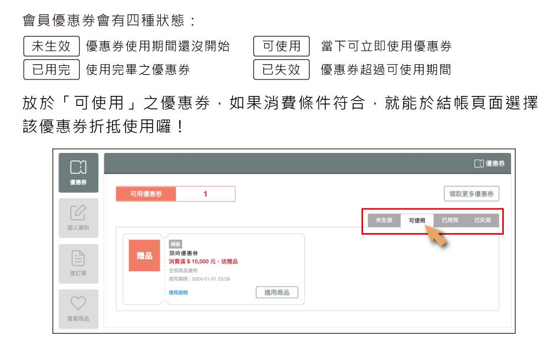560x350 pixels.
Task: Click boxed 已失效 status label in top legend
Action: pyautogui.click(x=281, y=70)
